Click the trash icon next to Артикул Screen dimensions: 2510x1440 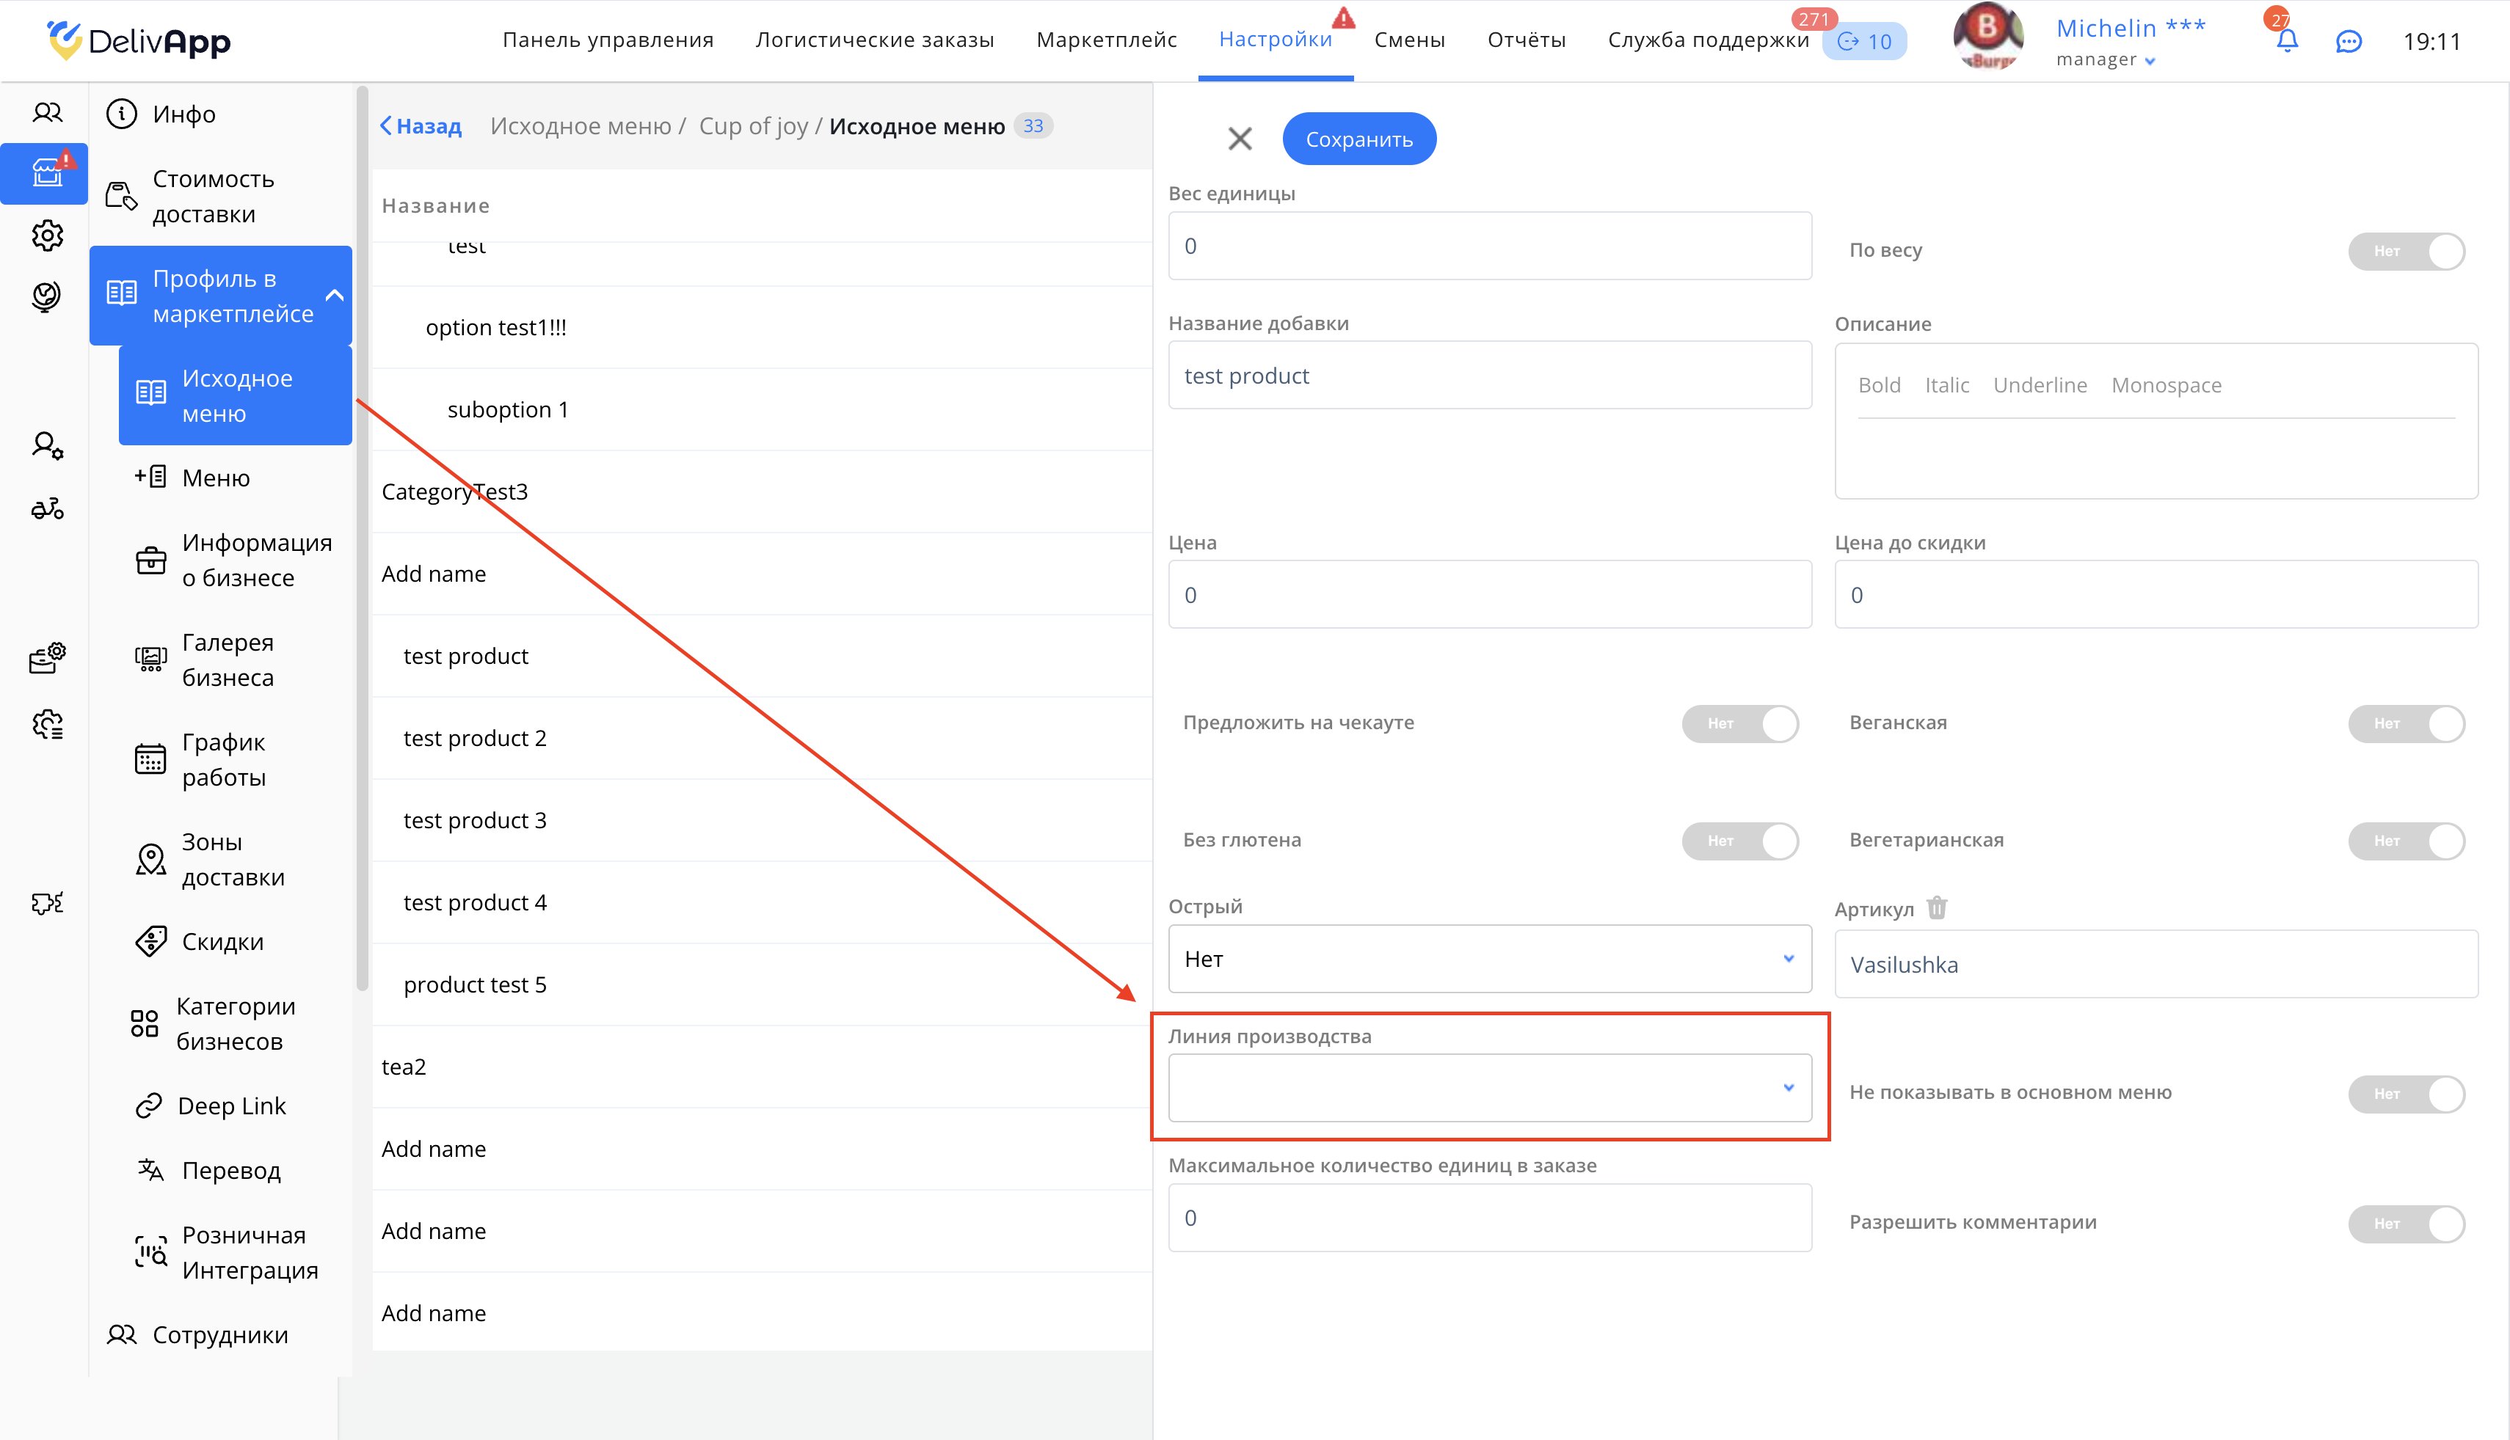[1937, 907]
